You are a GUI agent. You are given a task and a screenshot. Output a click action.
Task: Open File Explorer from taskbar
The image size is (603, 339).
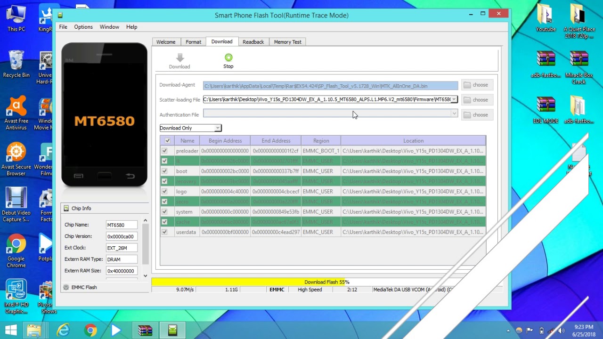click(x=34, y=331)
